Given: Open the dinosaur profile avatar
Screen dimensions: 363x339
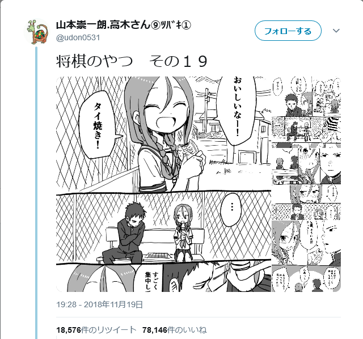Looking at the screenshot, I should [x=36, y=32].
